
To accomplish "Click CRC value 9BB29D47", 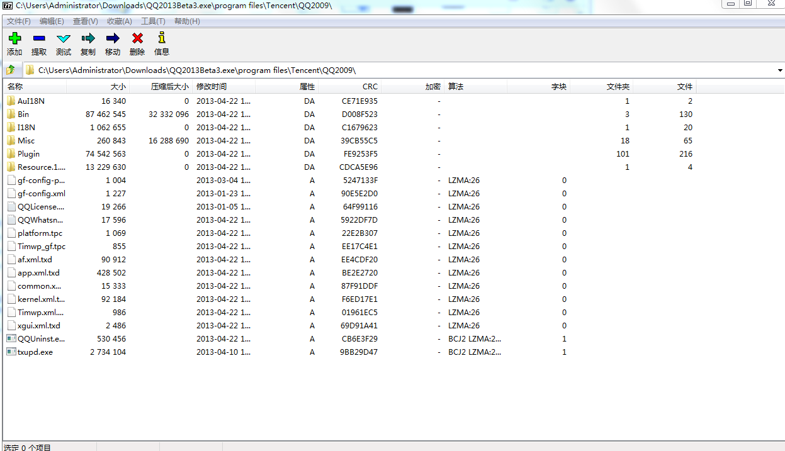I will (x=359, y=352).
